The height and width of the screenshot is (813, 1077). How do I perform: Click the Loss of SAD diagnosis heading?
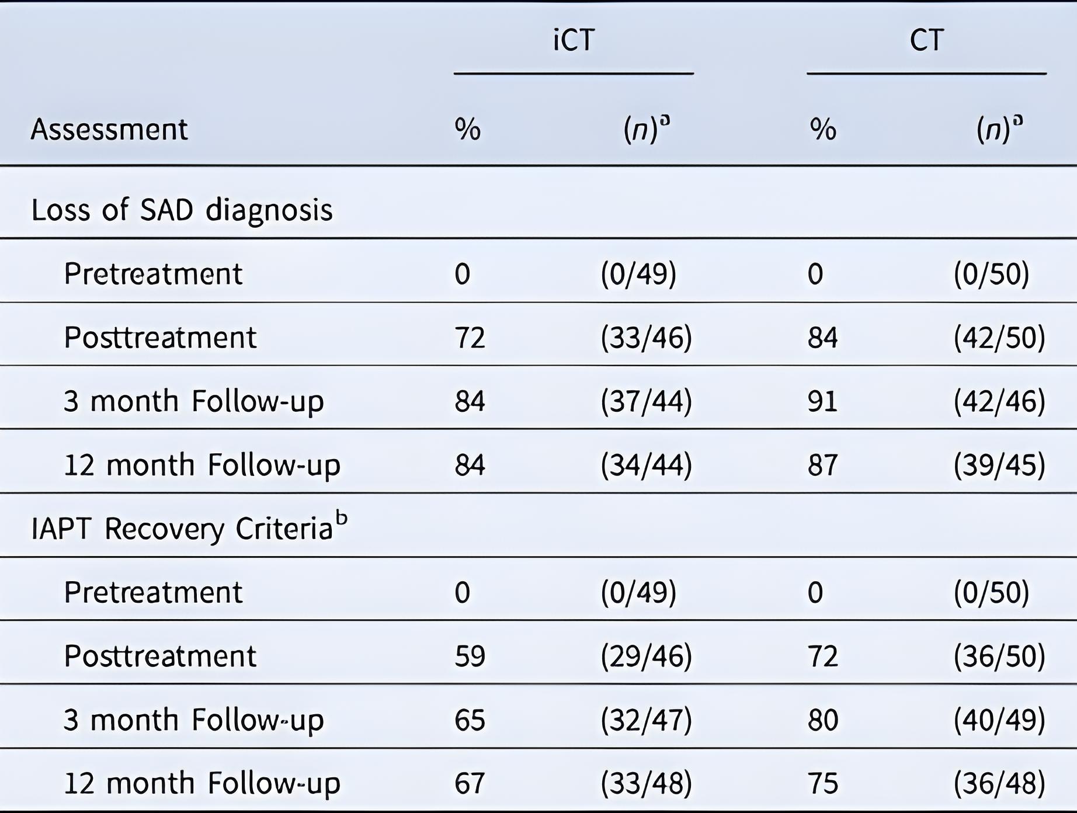click(x=182, y=210)
